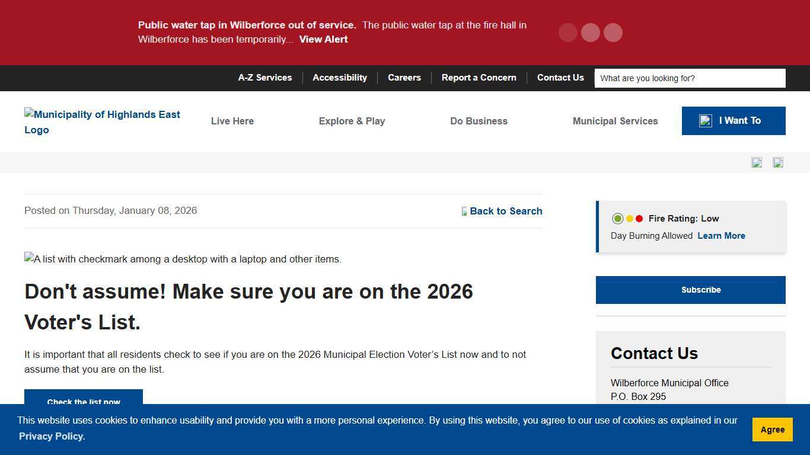This screenshot has width=810, height=455.
Task: Click the arrow icon on I Want To button
Action: pos(706,120)
